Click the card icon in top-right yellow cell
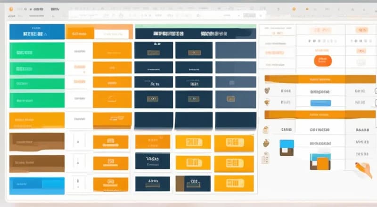This screenshot has height=207, width=377. [234, 142]
